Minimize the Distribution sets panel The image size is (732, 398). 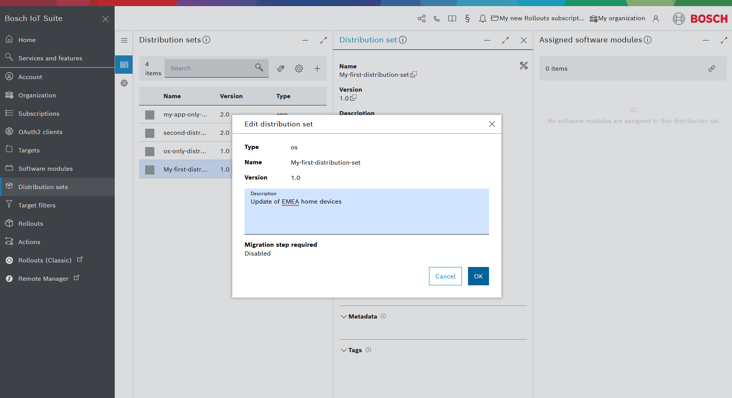(305, 40)
